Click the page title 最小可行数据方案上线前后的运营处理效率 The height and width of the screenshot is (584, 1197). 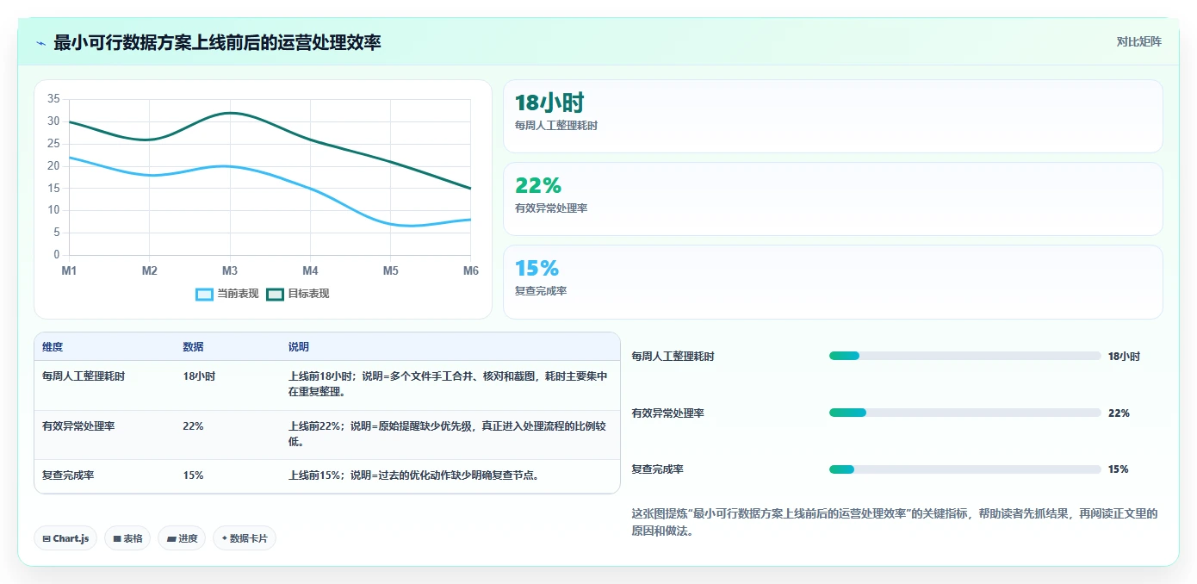click(x=217, y=42)
